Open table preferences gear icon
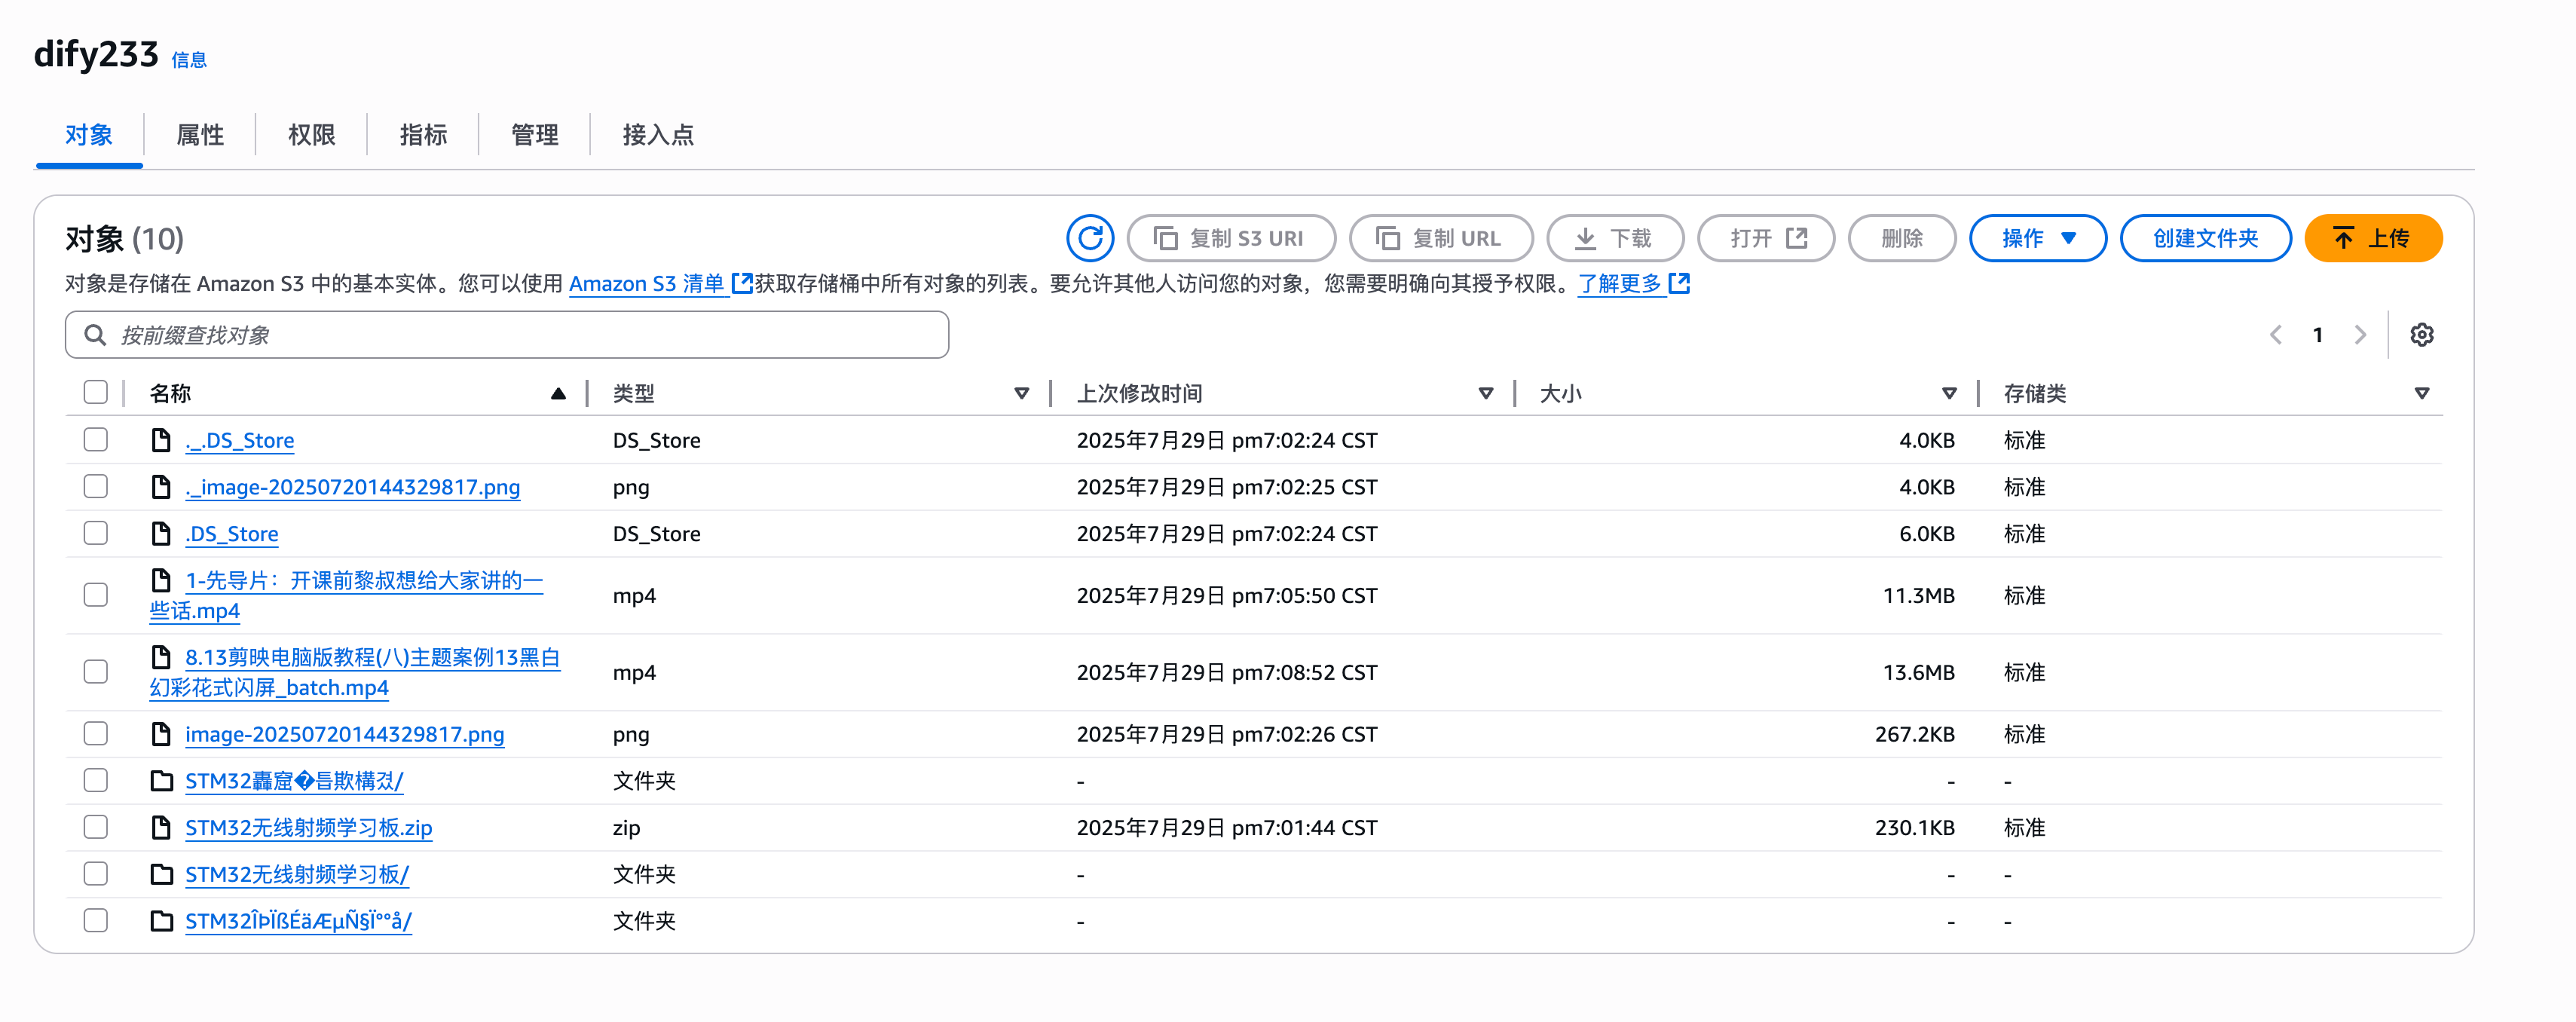The width and height of the screenshot is (2576, 1022). coord(2421,335)
